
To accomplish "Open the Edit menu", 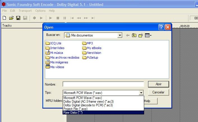I will (13, 11).
